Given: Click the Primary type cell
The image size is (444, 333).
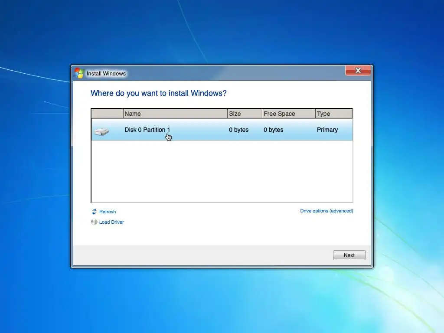Looking at the screenshot, I should 327,130.
